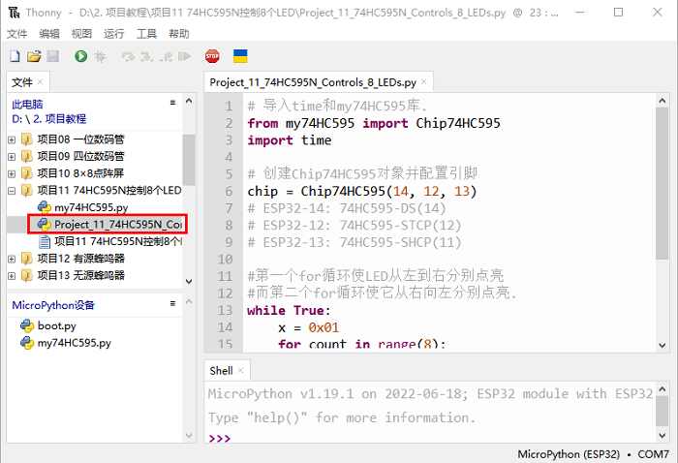Viewport: 678px width, 463px height.
Task: Open the 工具 menu
Action: (146, 33)
